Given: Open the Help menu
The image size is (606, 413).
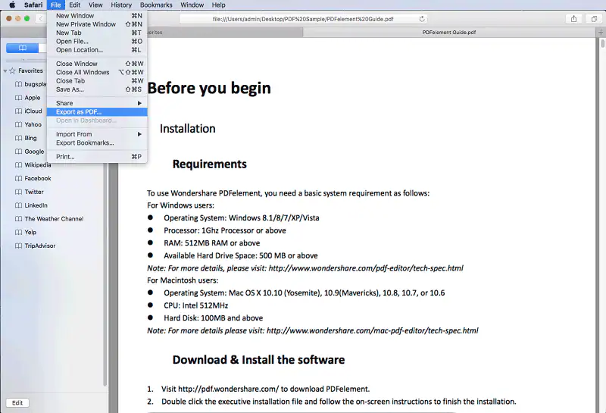Looking at the screenshot, I should (x=218, y=5).
